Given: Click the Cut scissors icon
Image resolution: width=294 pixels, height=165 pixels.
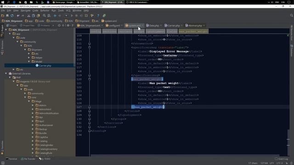Looking at the screenshot, I should [28, 16].
